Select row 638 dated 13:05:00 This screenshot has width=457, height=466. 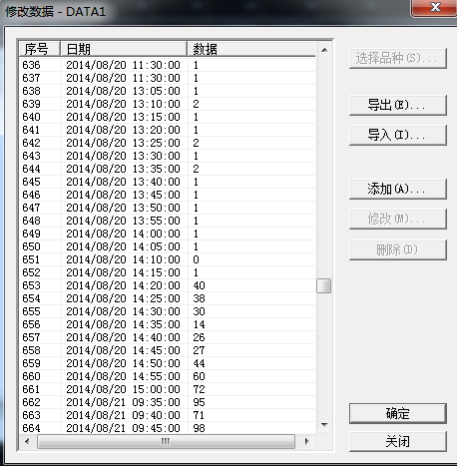(x=168, y=91)
